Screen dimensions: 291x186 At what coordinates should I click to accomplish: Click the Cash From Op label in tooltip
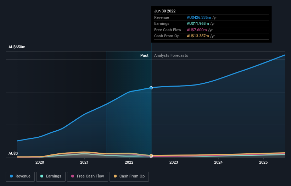coord(167,36)
